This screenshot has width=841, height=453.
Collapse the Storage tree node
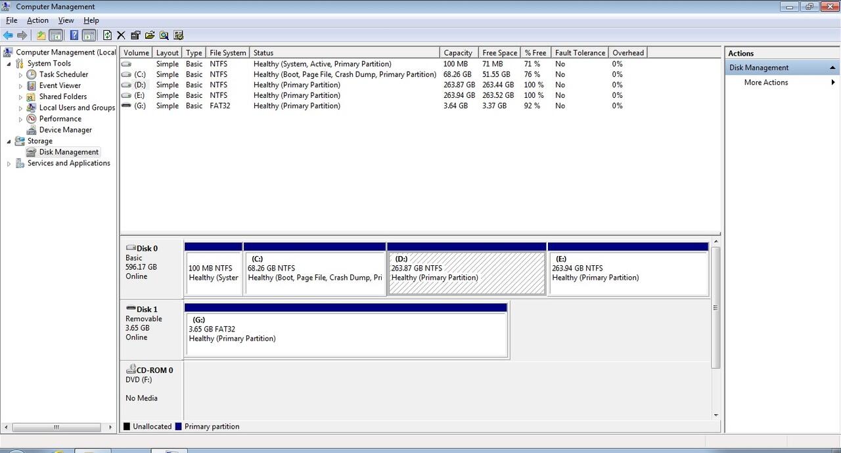[9, 141]
